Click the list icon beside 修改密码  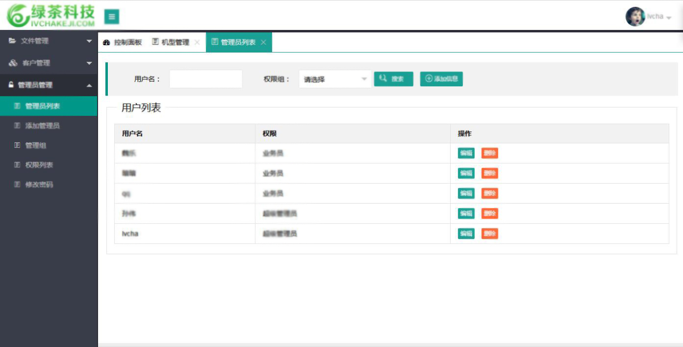(x=17, y=185)
